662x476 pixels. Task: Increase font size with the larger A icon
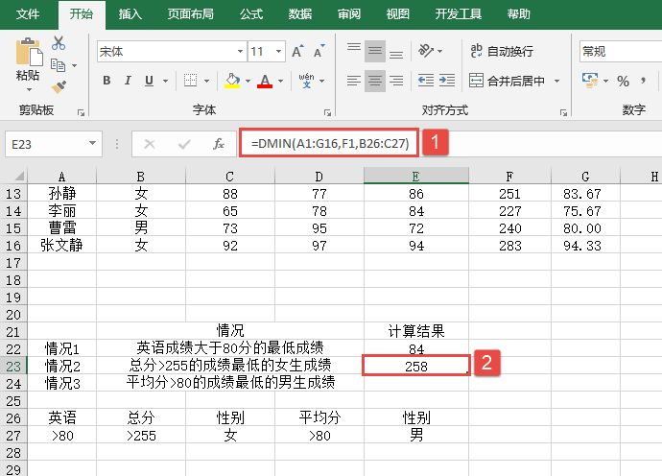[296, 51]
